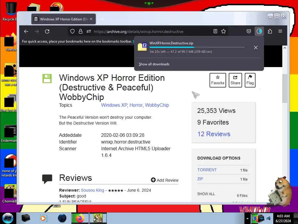Click the page vertical scrollbar thumb
Screen dimensions: 298x224
[285, 88]
